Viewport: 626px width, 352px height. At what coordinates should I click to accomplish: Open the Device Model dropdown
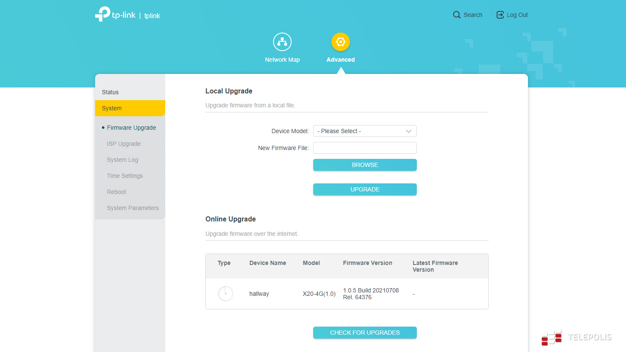point(364,131)
